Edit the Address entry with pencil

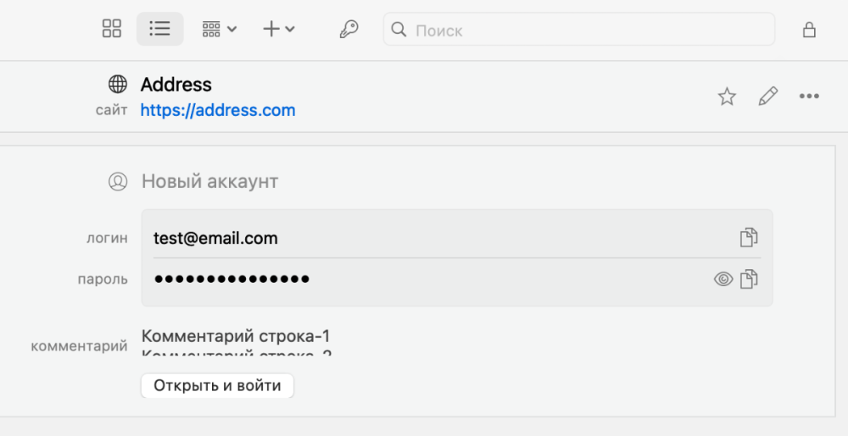tap(768, 96)
